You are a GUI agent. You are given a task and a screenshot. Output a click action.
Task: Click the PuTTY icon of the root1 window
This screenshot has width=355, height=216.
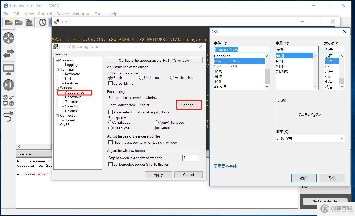pyautogui.click(x=56, y=22)
